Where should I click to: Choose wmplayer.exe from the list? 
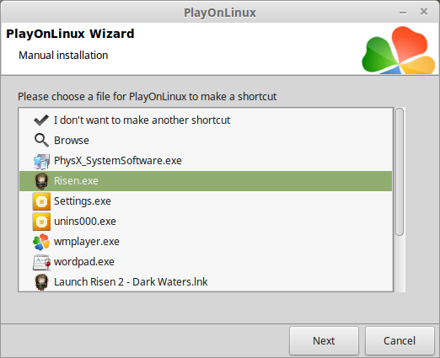click(87, 242)
